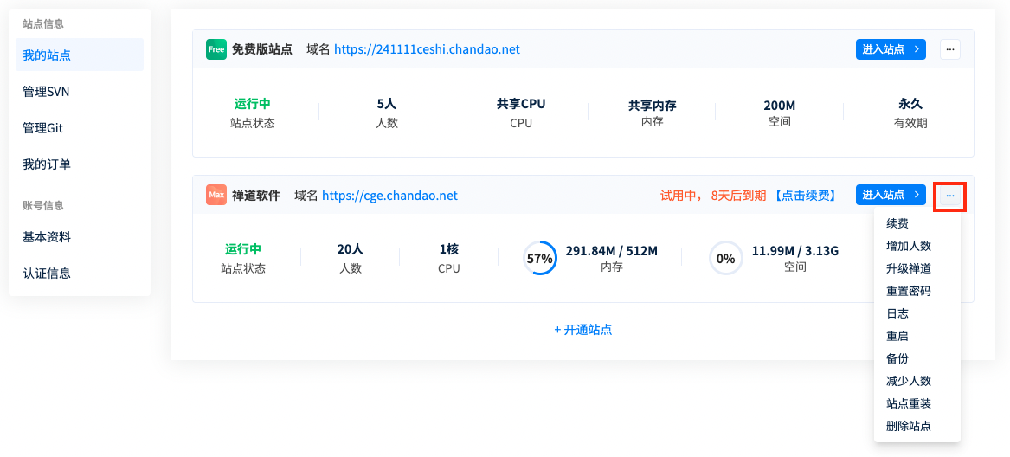The height and width of the screenshot is (457, 1010).
Task: Click the green Free badge icon
Action: click(216, 49)
